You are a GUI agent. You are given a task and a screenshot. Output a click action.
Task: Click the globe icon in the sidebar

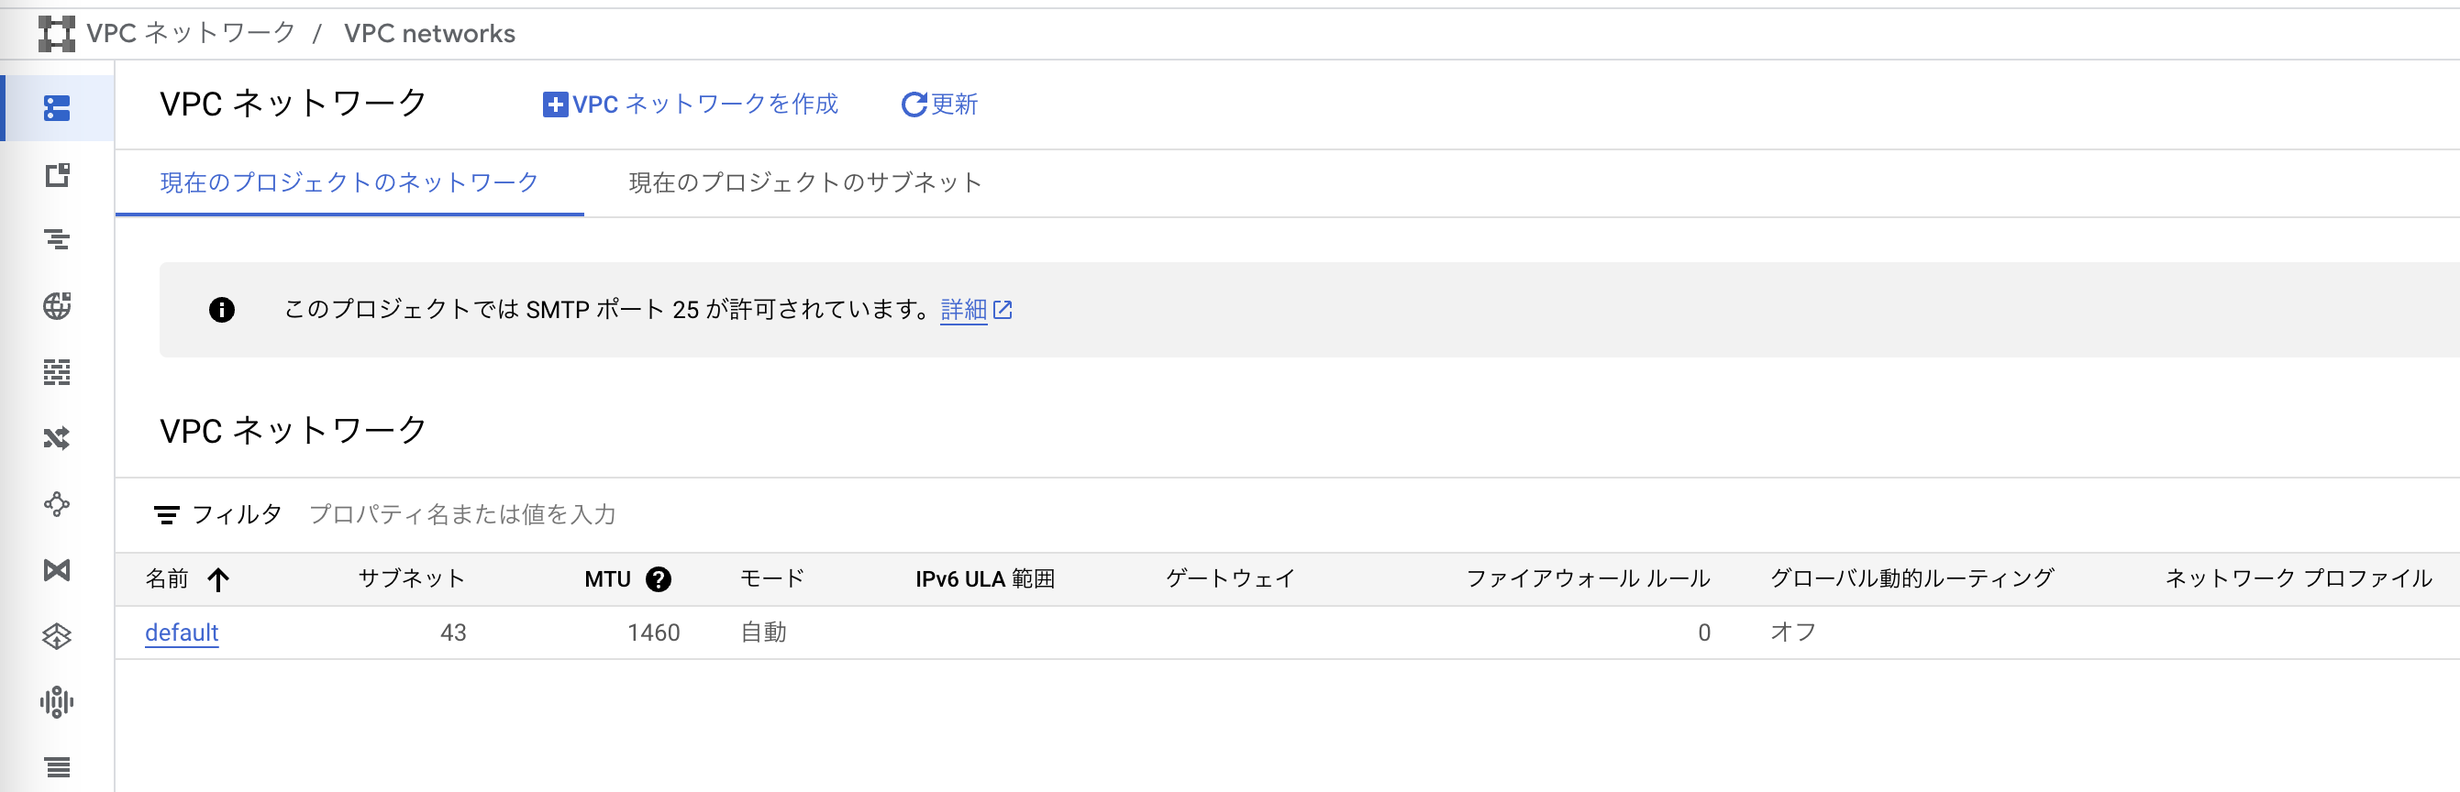(57, 306)
